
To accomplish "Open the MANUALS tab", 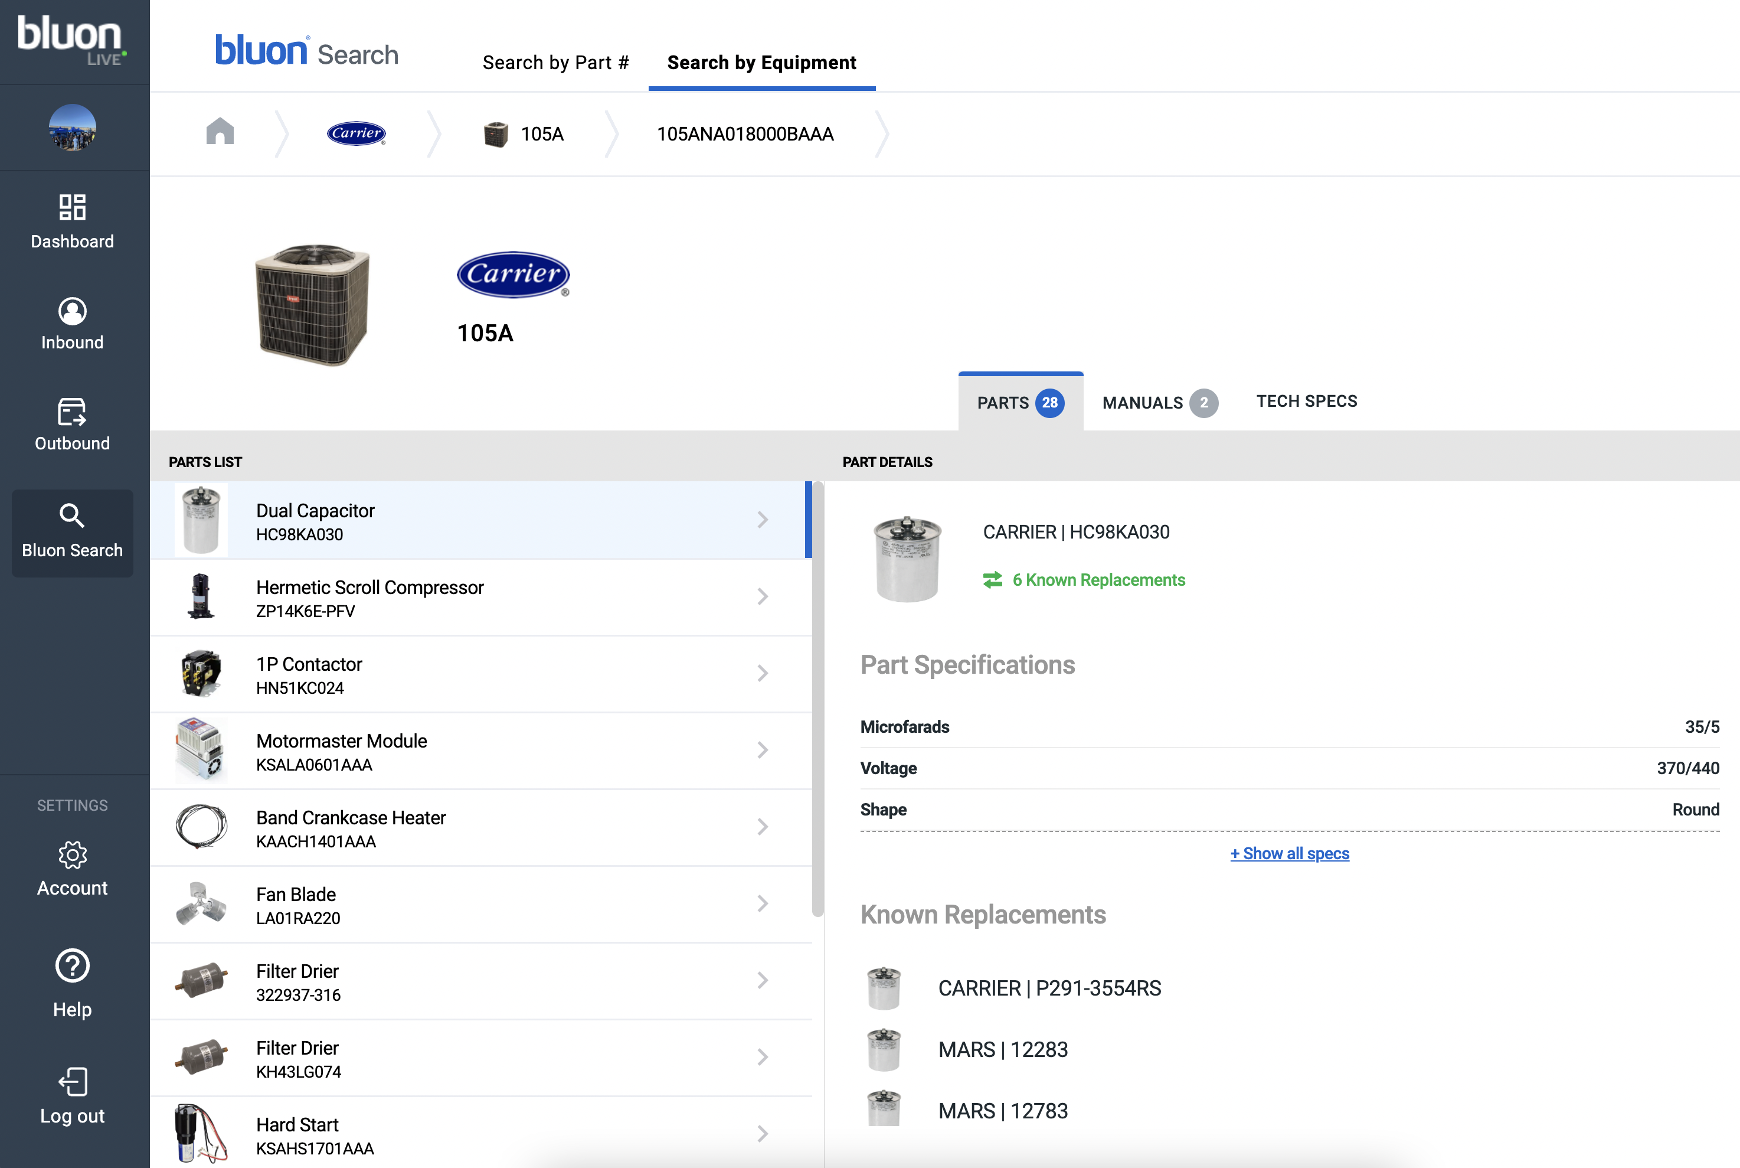I will (x=1160, y=403).
